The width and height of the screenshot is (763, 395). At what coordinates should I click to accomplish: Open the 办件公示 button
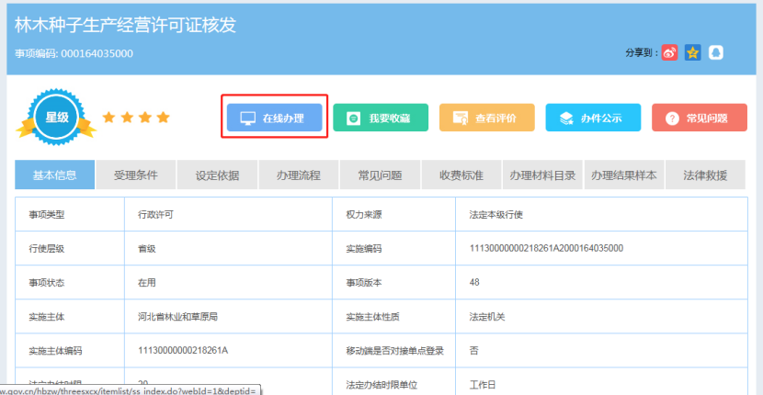pos(595,118)
